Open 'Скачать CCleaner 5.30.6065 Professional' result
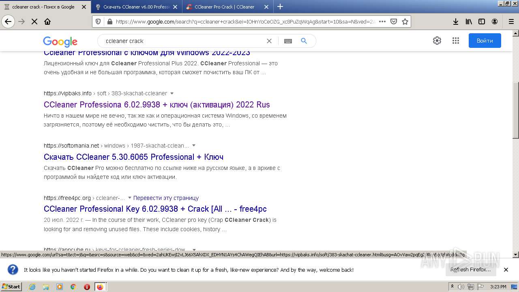 133,157
